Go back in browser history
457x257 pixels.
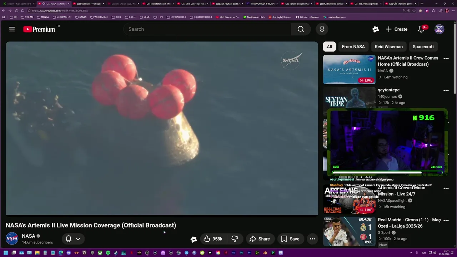[4, 11]
